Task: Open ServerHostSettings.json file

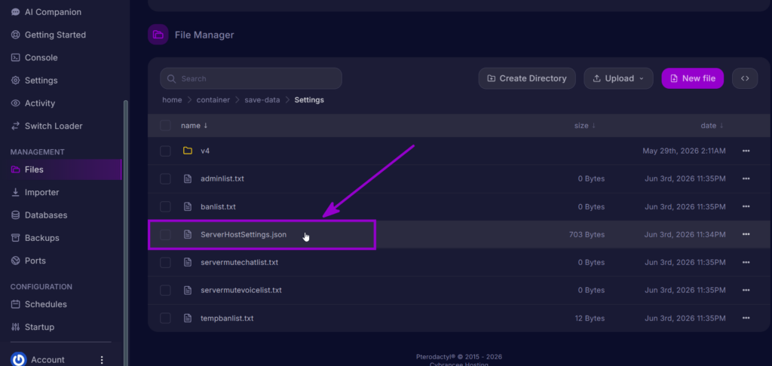Action: pos(244,235)
